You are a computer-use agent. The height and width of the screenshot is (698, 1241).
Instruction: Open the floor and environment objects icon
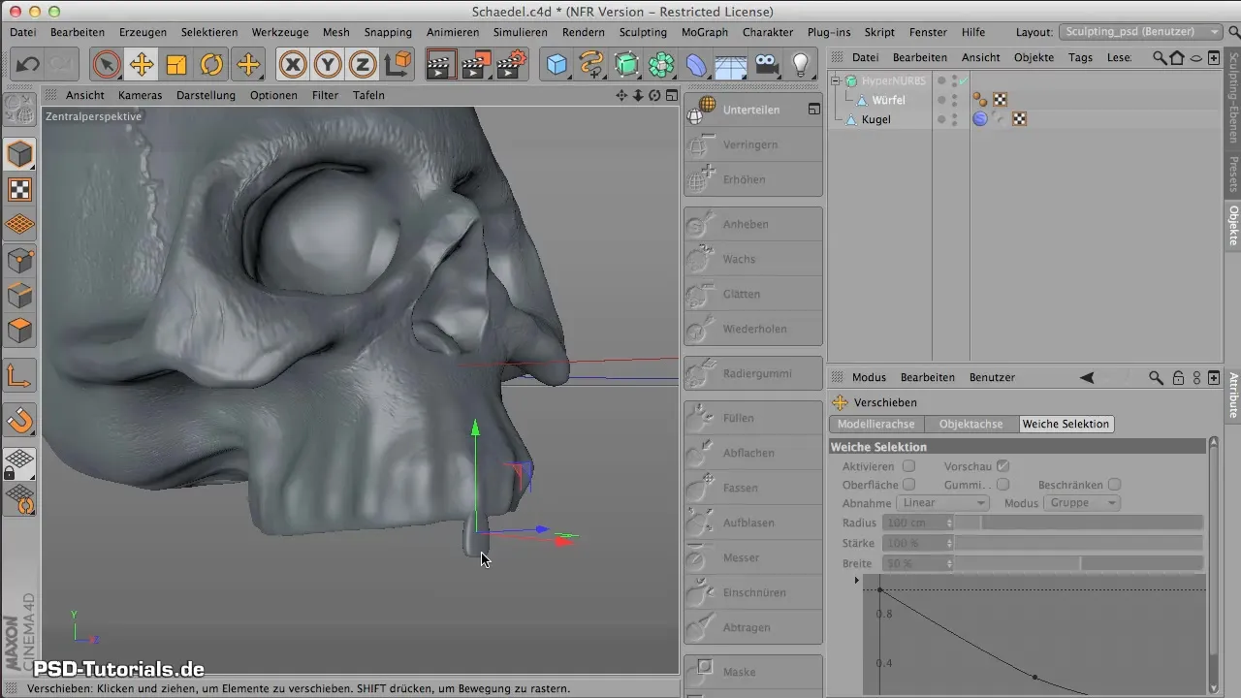tap(731, 65)
